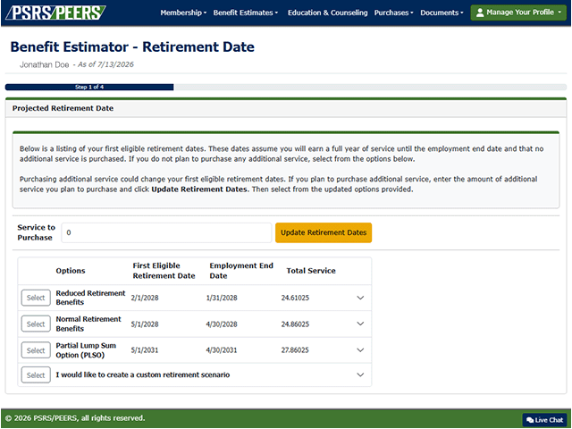Click first eligible date 5/1/2028

[145, 324]
